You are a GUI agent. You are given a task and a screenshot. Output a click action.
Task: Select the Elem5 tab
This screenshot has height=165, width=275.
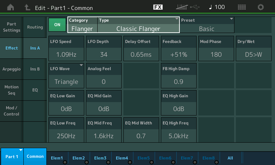pos(144,158)
